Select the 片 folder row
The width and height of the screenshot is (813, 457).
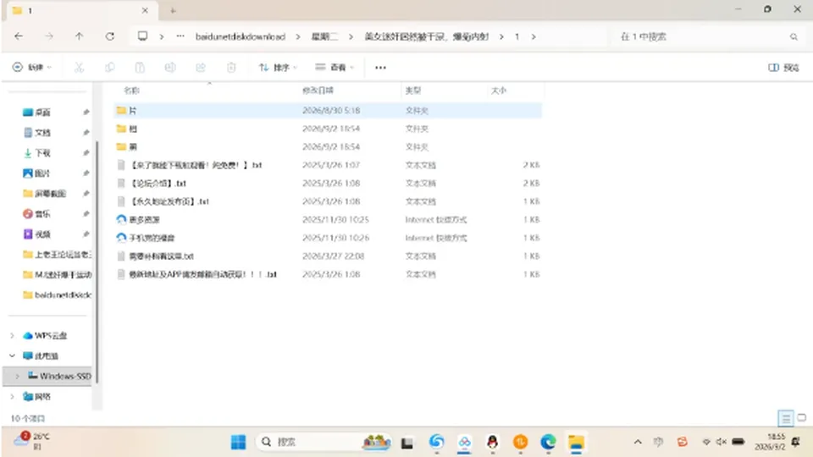pyautogui.click(x=328, y=110)
